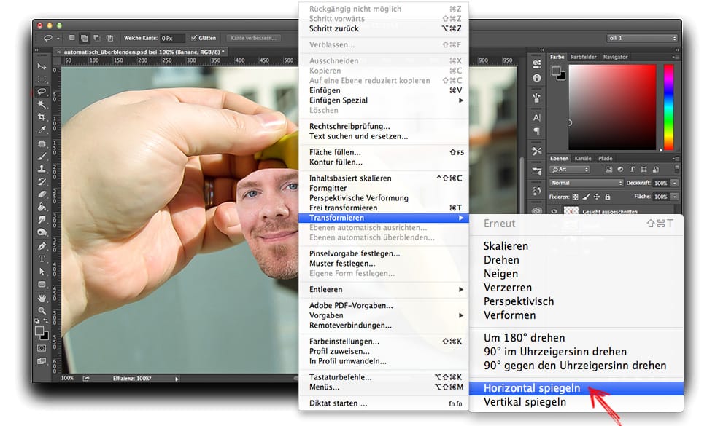
Task: Toggle lock position icon next to Fixieren
Action: [x=597, y=197]
